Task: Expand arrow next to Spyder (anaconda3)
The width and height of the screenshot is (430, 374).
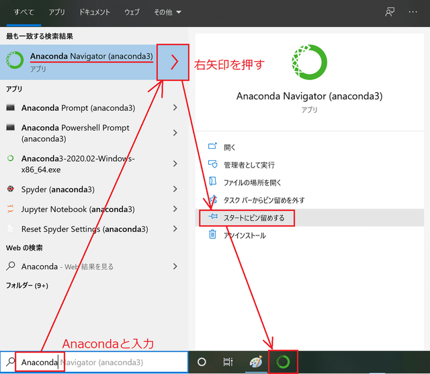Action: (x=175, y=189)
